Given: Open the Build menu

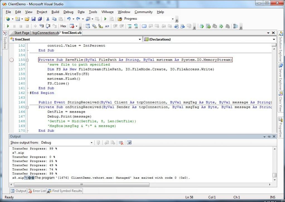Looking at the screenshot, I should pyautogui.click(x=55, y=12).
